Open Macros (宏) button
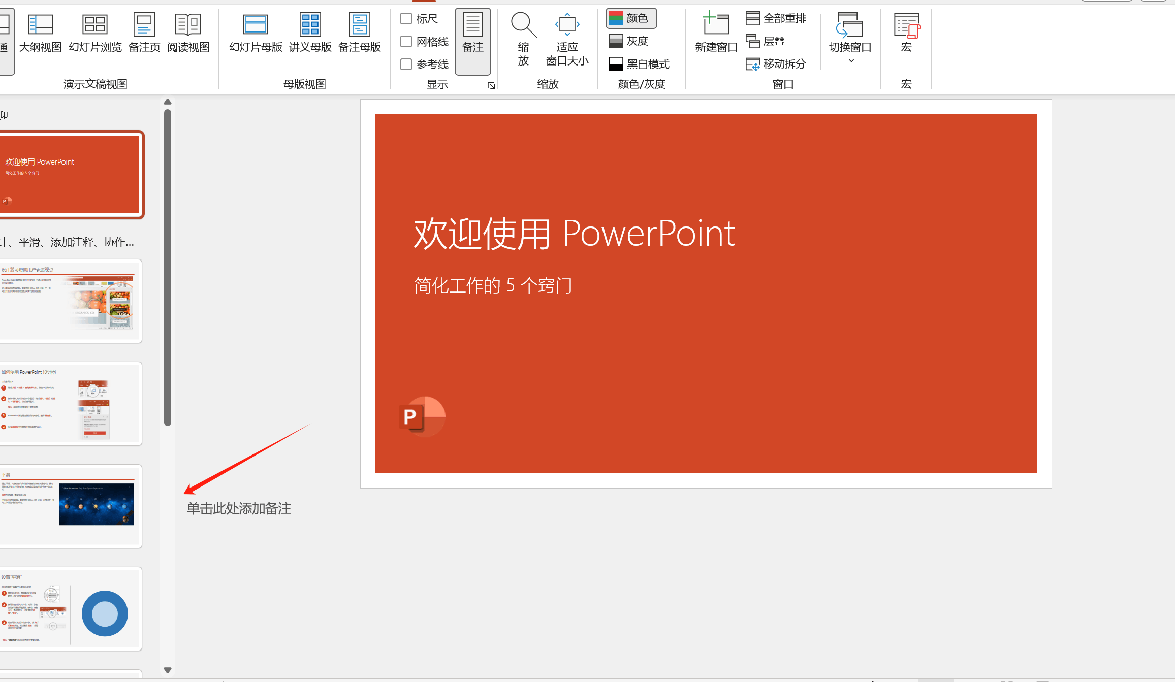Screen dimensions: 1175x682 tap(906, 33)
